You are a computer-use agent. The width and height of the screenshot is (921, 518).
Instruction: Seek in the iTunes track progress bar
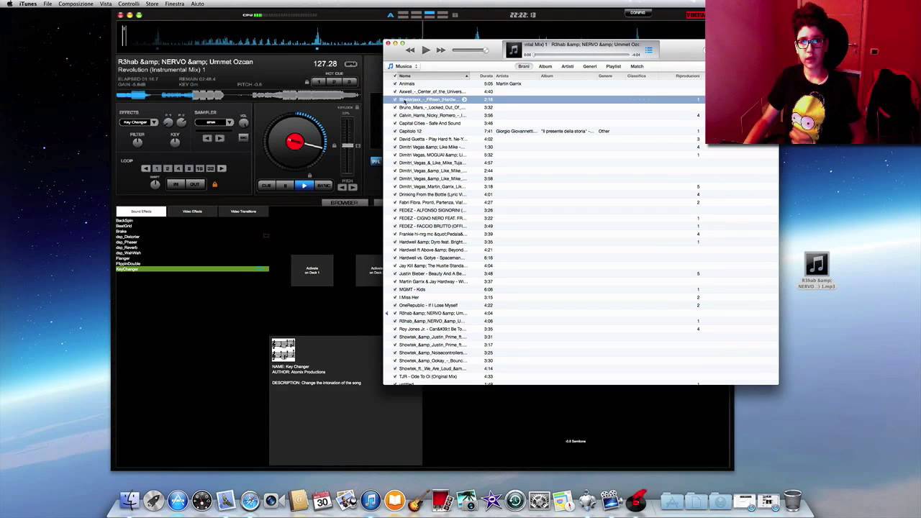[x=581, y=55]
